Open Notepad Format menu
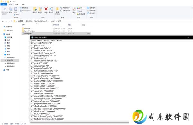The height and width of the screenshot is (125, 193). [x=46, y=40]
